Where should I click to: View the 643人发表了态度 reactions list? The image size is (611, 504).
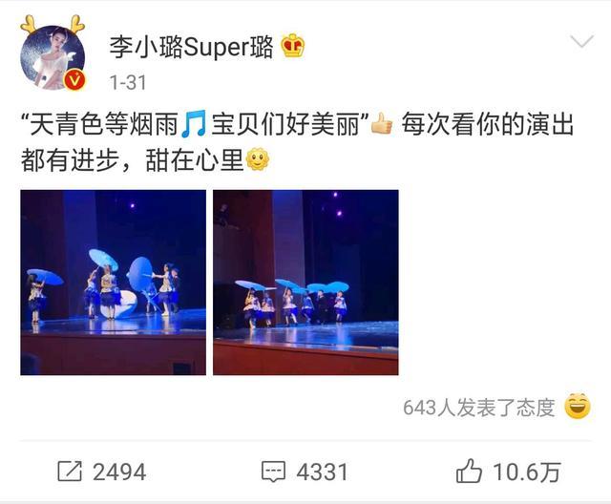(479, 408)
